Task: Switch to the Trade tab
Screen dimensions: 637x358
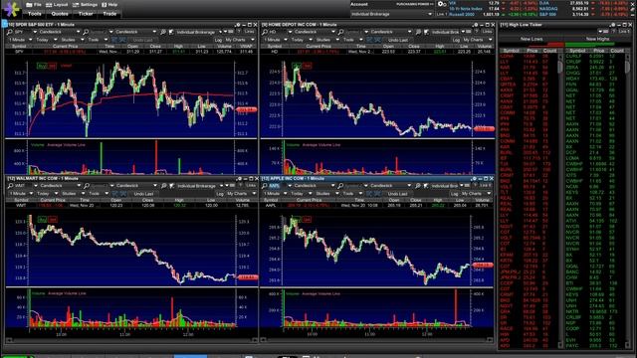Action: click(x=109, y=14)
